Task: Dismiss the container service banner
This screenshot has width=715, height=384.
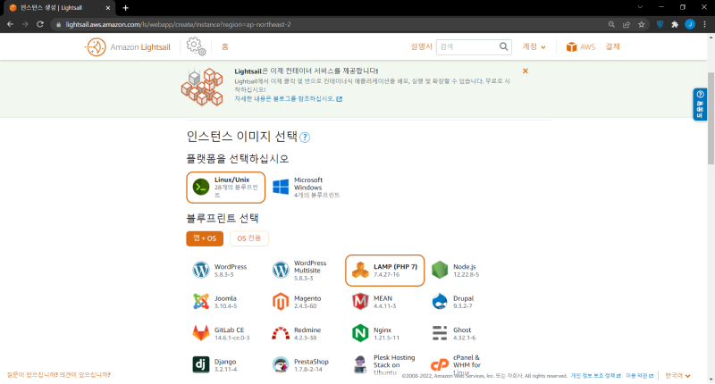Action: click(526, 71)
